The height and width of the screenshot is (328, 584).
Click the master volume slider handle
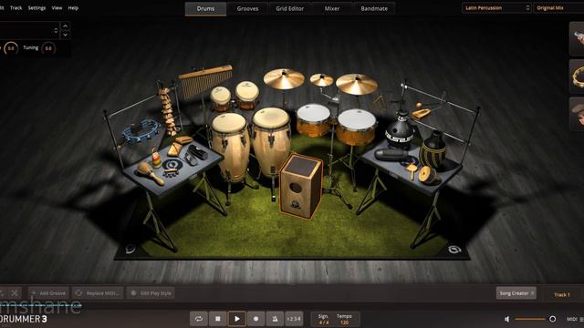(x=553, y=319)
